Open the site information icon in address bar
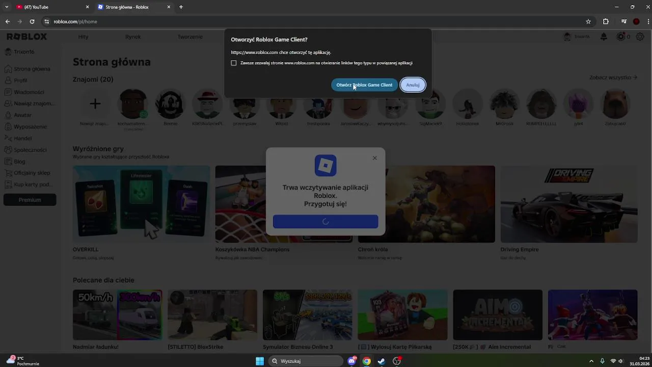This screenshot has width=652, height=367. pos(47,21)
